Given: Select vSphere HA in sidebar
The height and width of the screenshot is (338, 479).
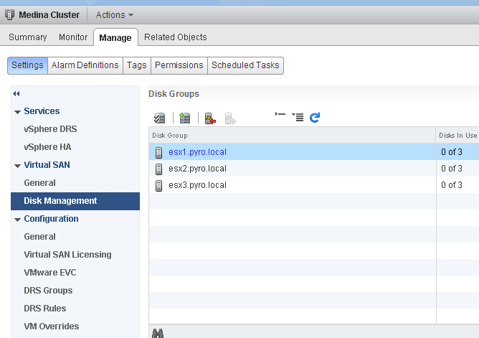Looking at the screenshot, I should [x=47, y=147].
